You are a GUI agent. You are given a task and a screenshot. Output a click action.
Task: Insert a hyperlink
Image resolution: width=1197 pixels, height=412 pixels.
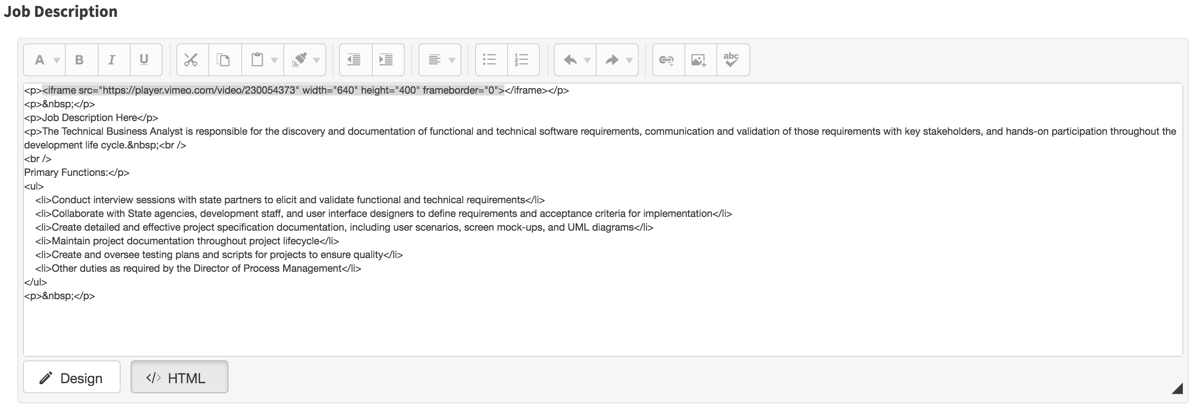tap(667, 59)
